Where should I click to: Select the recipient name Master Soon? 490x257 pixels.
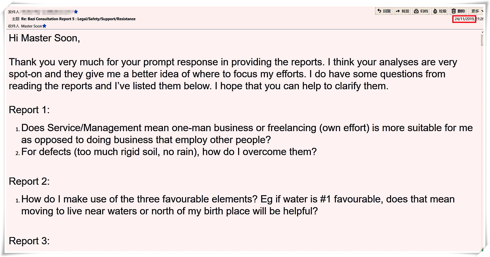point(31,26)
